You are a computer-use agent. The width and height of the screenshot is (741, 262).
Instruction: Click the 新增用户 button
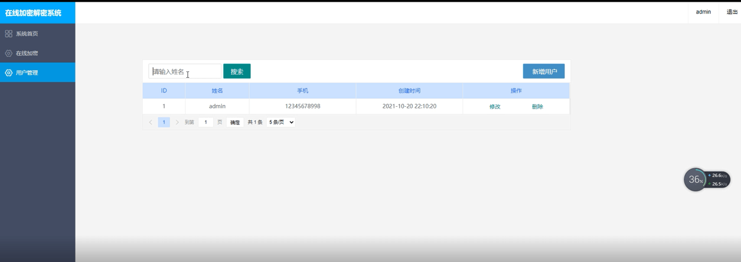[543, 71]
